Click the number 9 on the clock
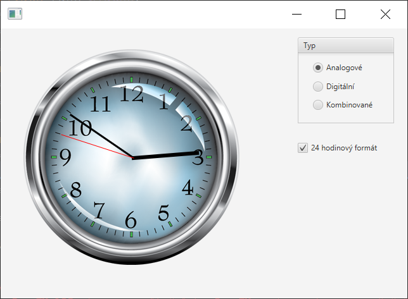This screenshot has height=299, width=408. [65, 157]
